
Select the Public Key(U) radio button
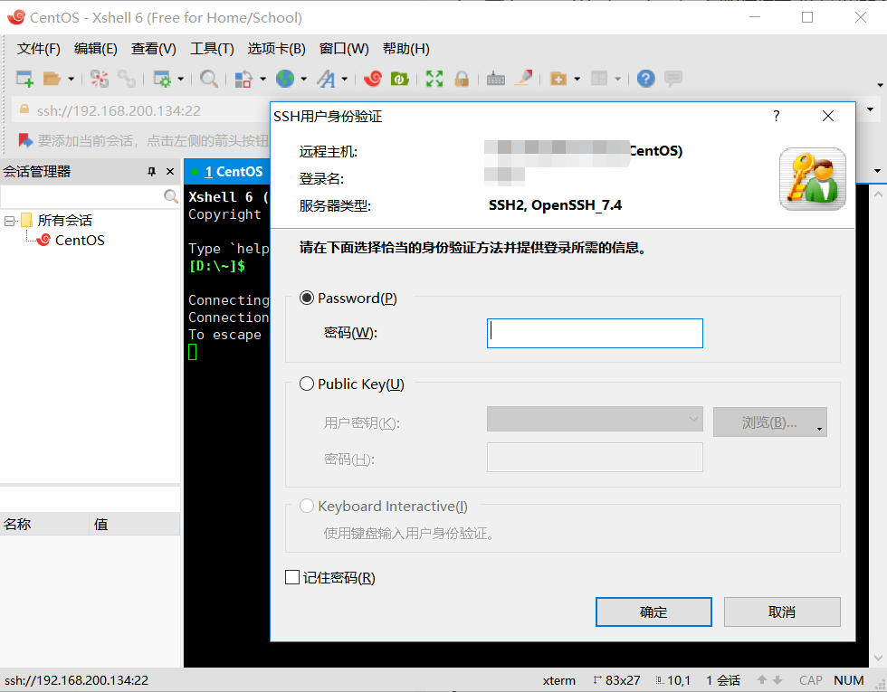(x=307, y=384)
